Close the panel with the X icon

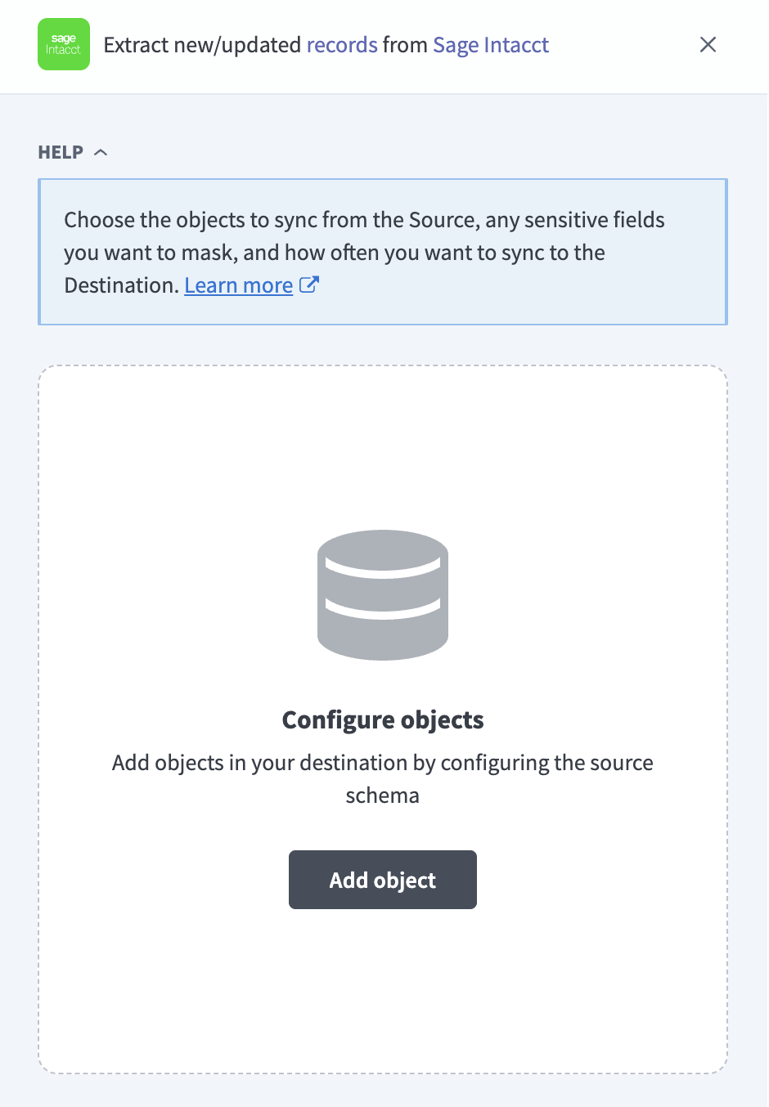coord(708,44)
